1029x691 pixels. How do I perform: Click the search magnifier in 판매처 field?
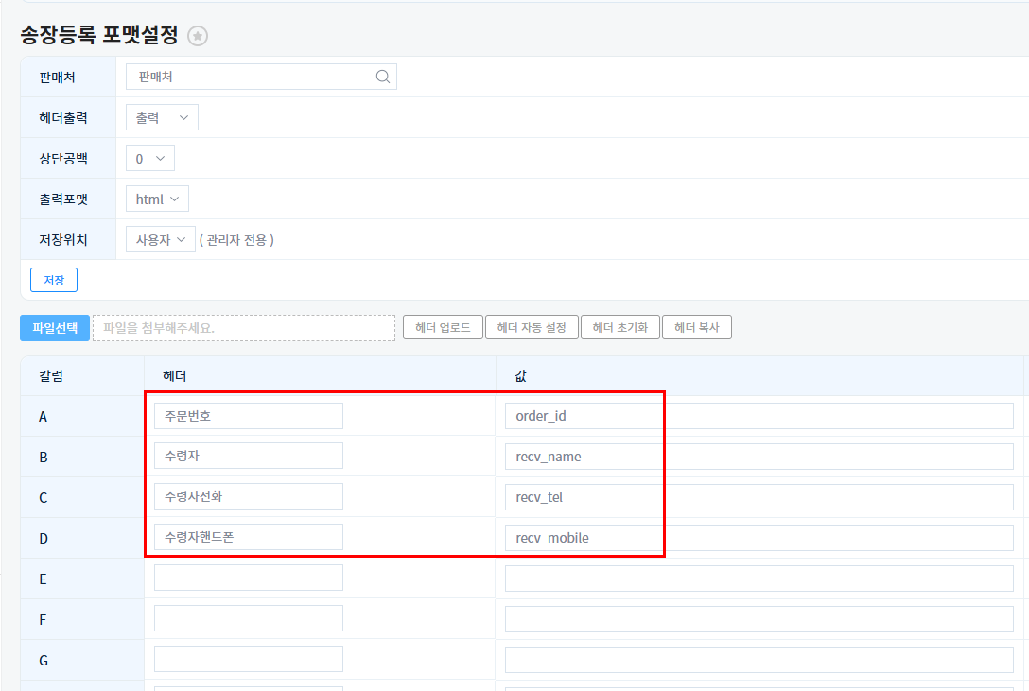click(x=383, y=77)
